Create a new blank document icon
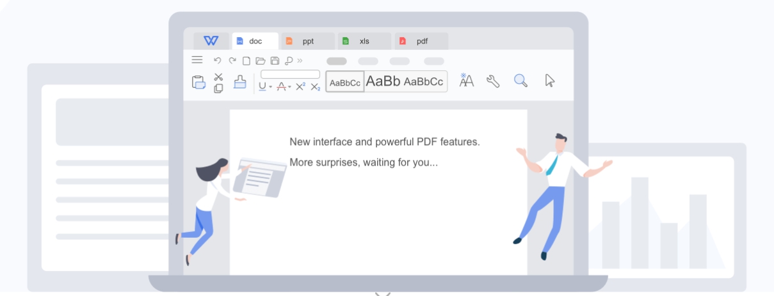The image size is (774, 296). (x=246, y=61)
